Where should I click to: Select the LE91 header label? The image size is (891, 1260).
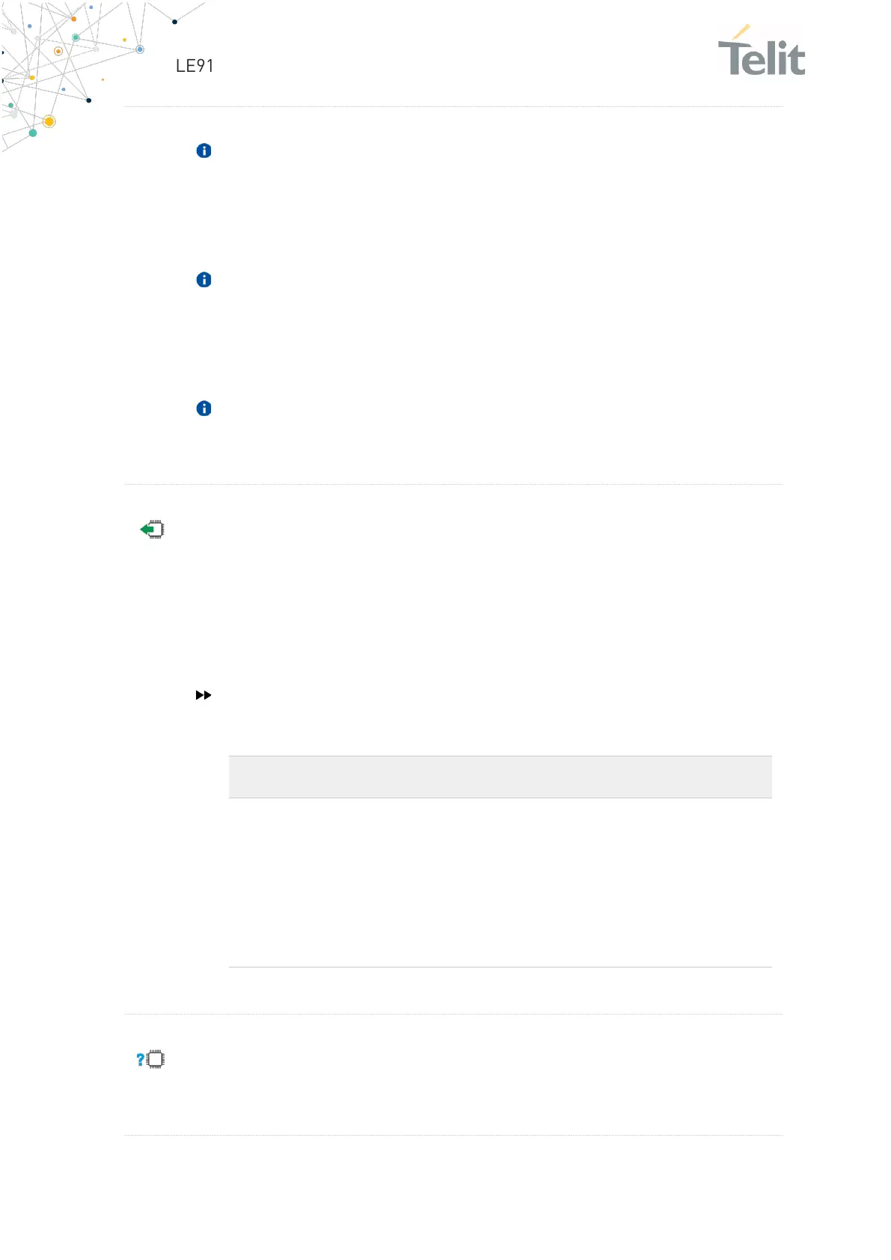click(x=195, y=66)
